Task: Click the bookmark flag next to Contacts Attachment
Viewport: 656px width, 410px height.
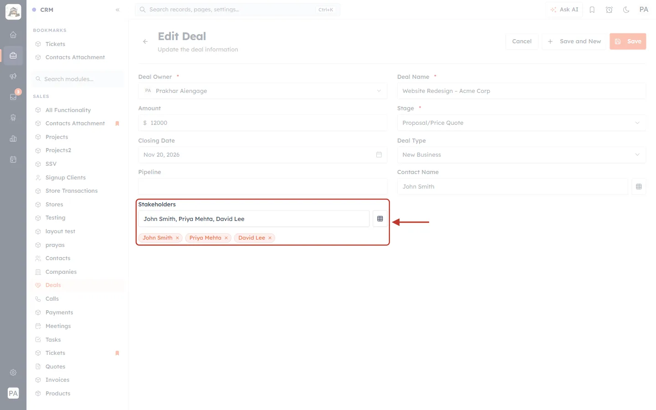Action: click(x=117, y=123)
